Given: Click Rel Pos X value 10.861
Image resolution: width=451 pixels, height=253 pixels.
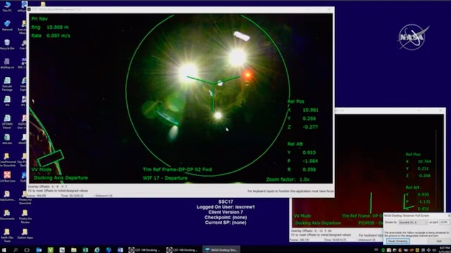Looking at the screenshot, I should (x=311, y=110).
